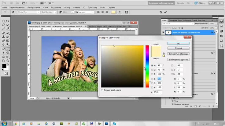Click OK in the color picker
This screenshot has width=225, height=126.
[x=178, y=44]
